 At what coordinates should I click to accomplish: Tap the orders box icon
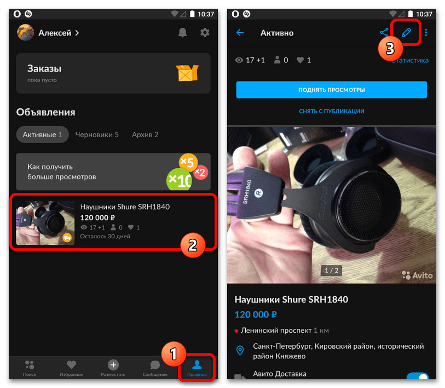point(187,73)
